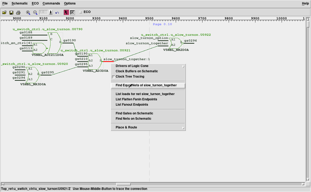Open the Schematic menu
This screenshot has width=311, height=192.
tap(20, 3)
